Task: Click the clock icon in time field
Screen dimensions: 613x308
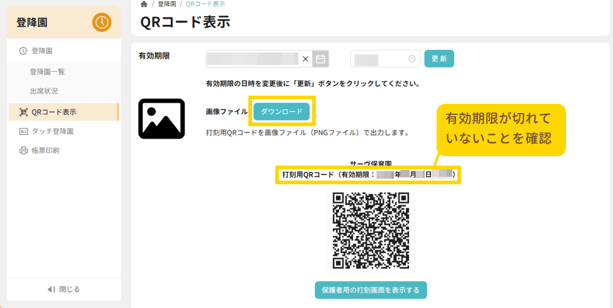Action: click(x=412, y=59)
